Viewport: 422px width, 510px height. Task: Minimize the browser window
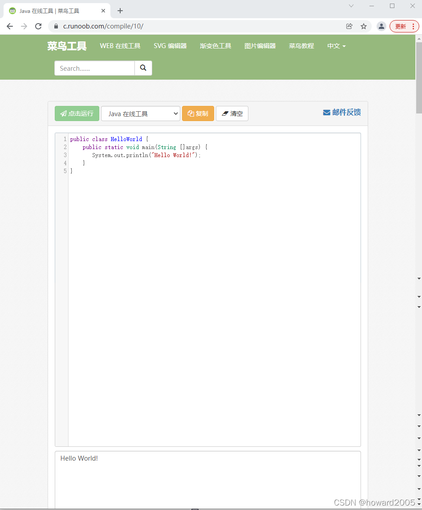[x=372, y=6]
